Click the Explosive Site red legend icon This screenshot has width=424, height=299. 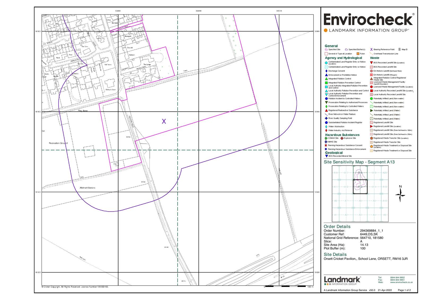tap(342, 138)
